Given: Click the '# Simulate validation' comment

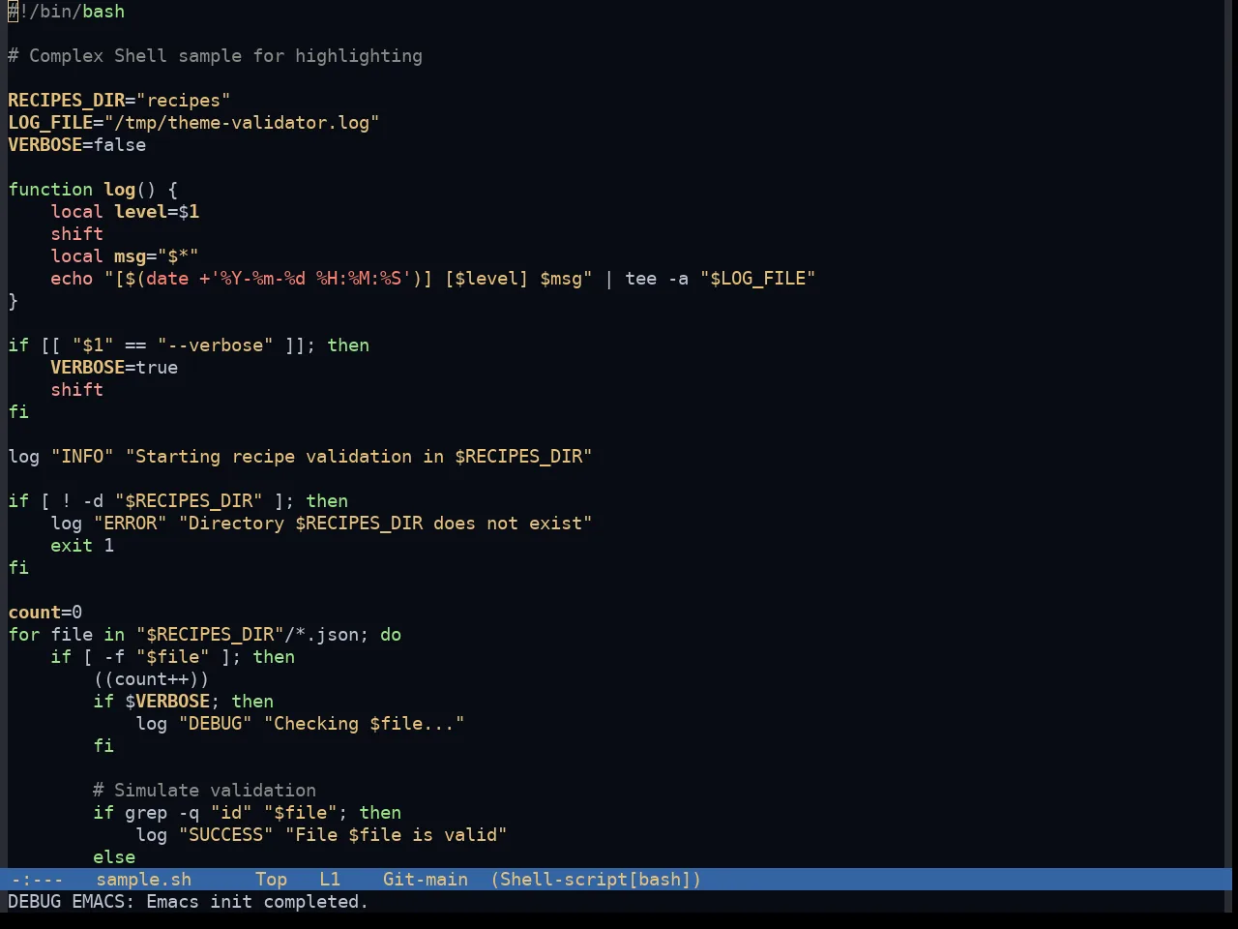Looking at the screenshot, I should coord(204,791).
